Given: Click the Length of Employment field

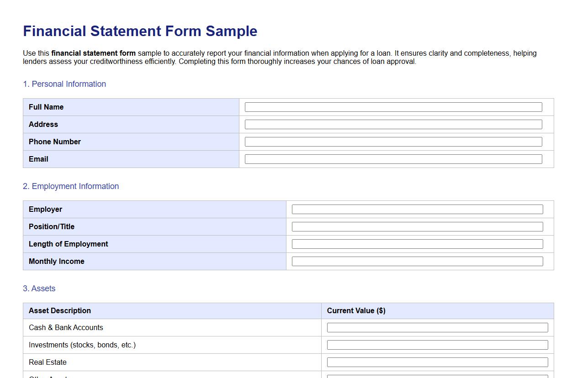Looking at the screenshot, I should tap(417, 244).
